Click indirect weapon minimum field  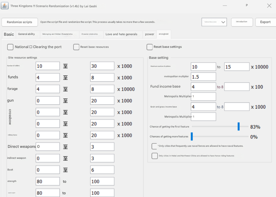(x=48, y=159)
